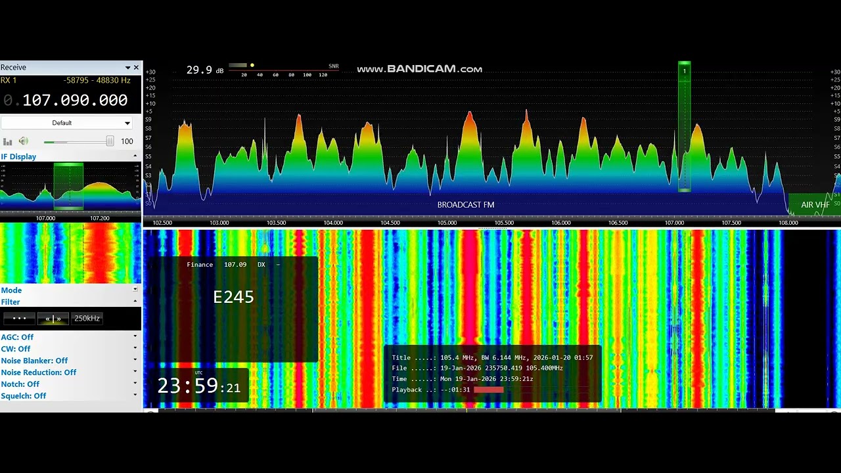The image size is (841, 473).
Task: Click the three-dots filter preset button
Action: tap(19, 318)
